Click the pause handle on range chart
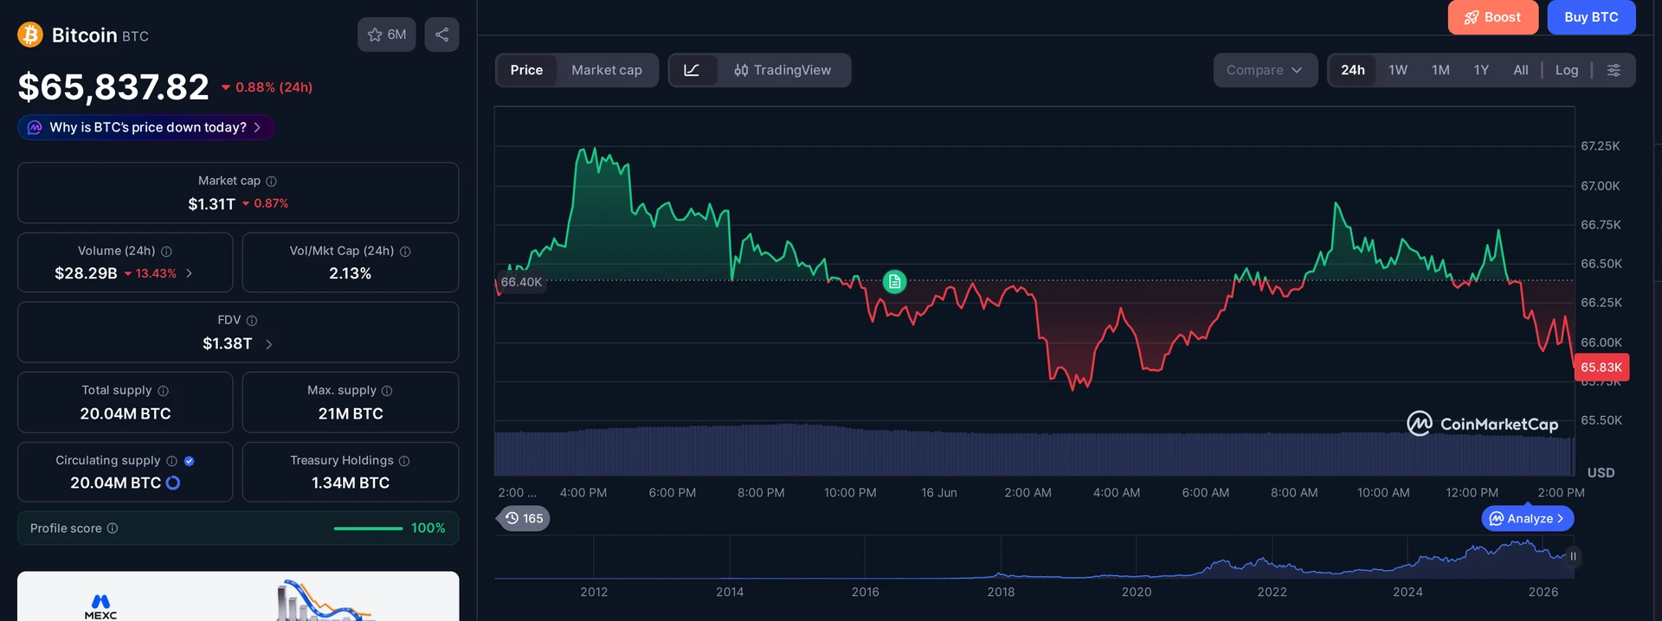The height and width of the screenshot is (621, 1662). pos(1573,556)
